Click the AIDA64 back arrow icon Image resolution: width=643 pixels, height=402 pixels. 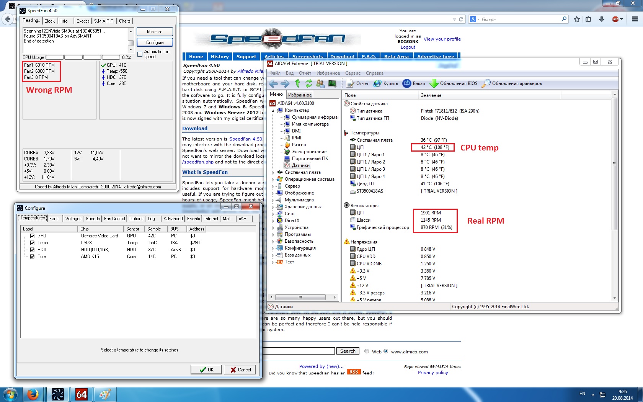click(273, 83)
